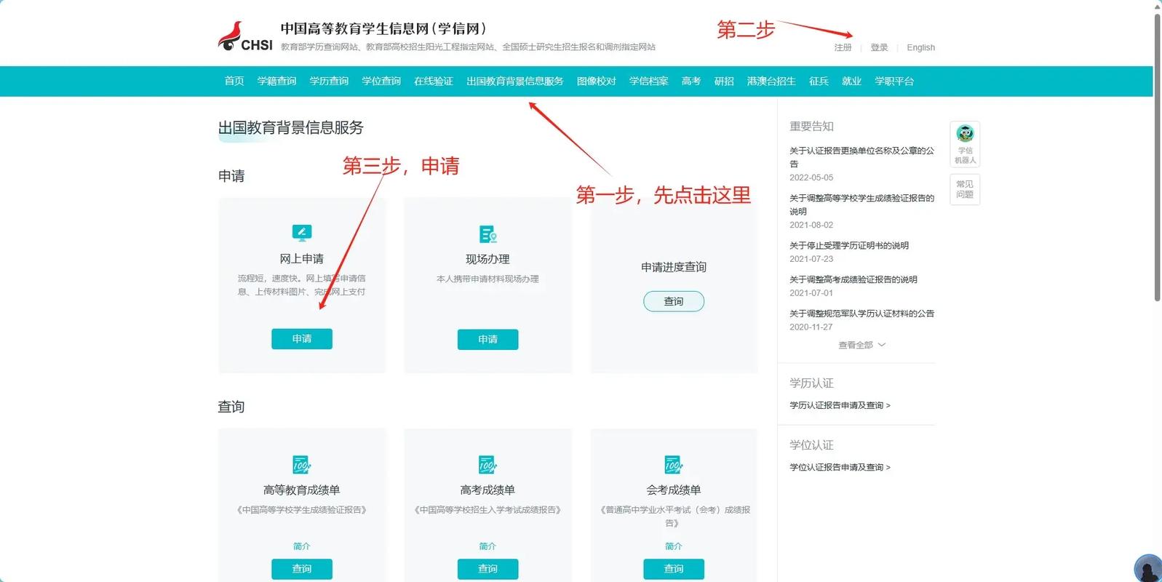Open 研招 navigation item

[724, 81]
